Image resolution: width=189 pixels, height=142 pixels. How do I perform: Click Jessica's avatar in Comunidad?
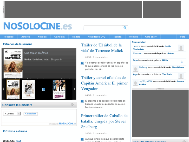coord(181,48)
